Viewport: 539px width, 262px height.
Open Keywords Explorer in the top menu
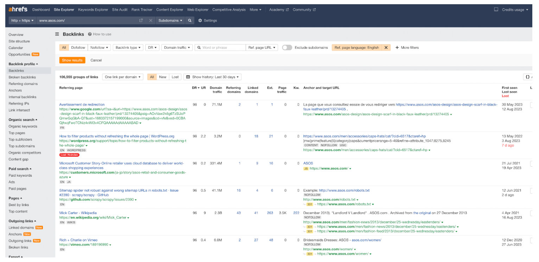click(x=93, y=10)
